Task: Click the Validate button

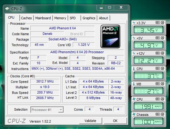Action: coord(91,121)
